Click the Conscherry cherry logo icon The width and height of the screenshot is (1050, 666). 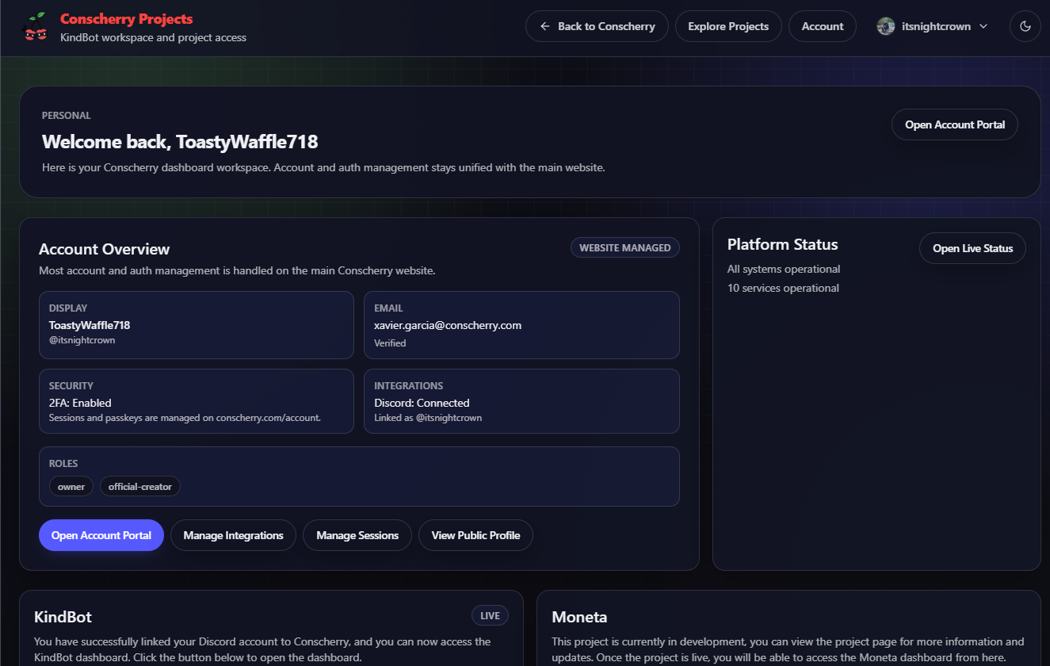tap(35, 27)
